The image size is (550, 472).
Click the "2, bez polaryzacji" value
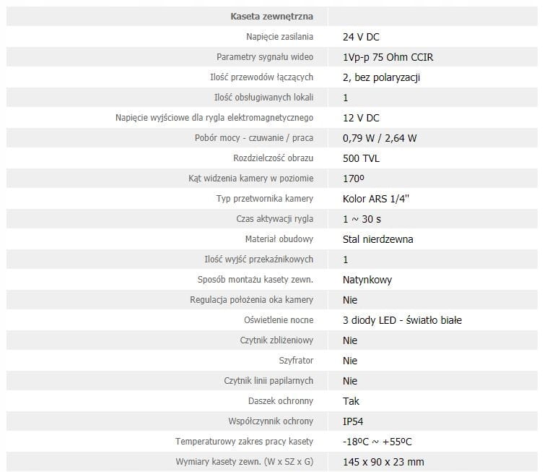pos(381,77)
